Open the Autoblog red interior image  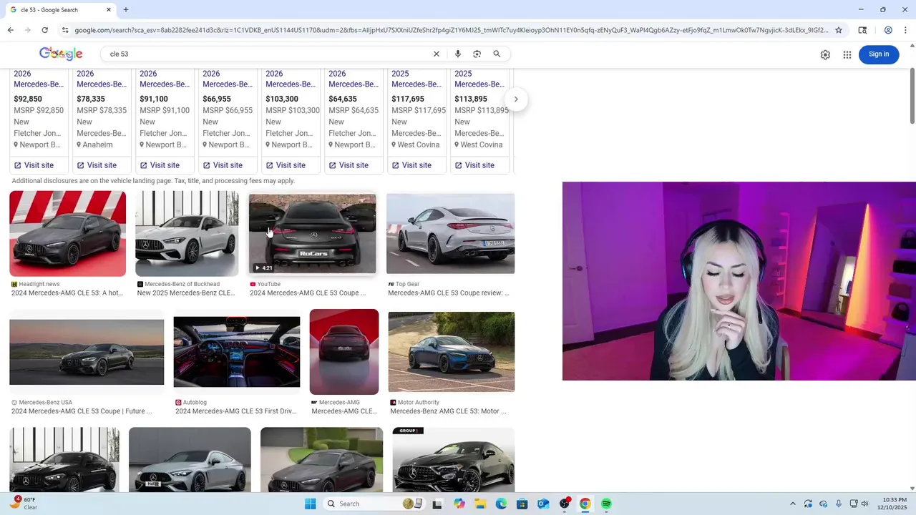tap(237, 352)
